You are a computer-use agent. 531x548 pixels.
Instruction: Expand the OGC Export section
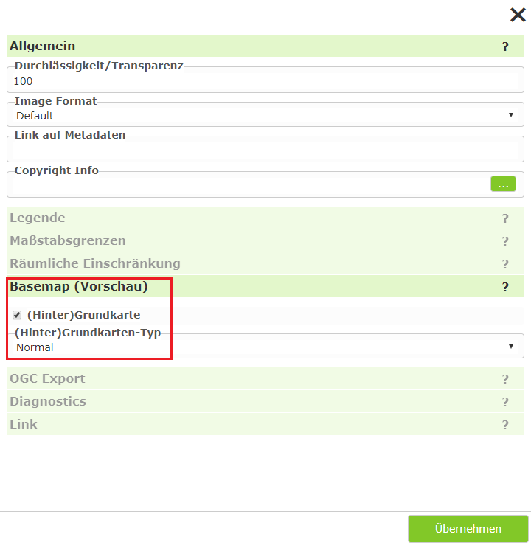coord(265,378)
